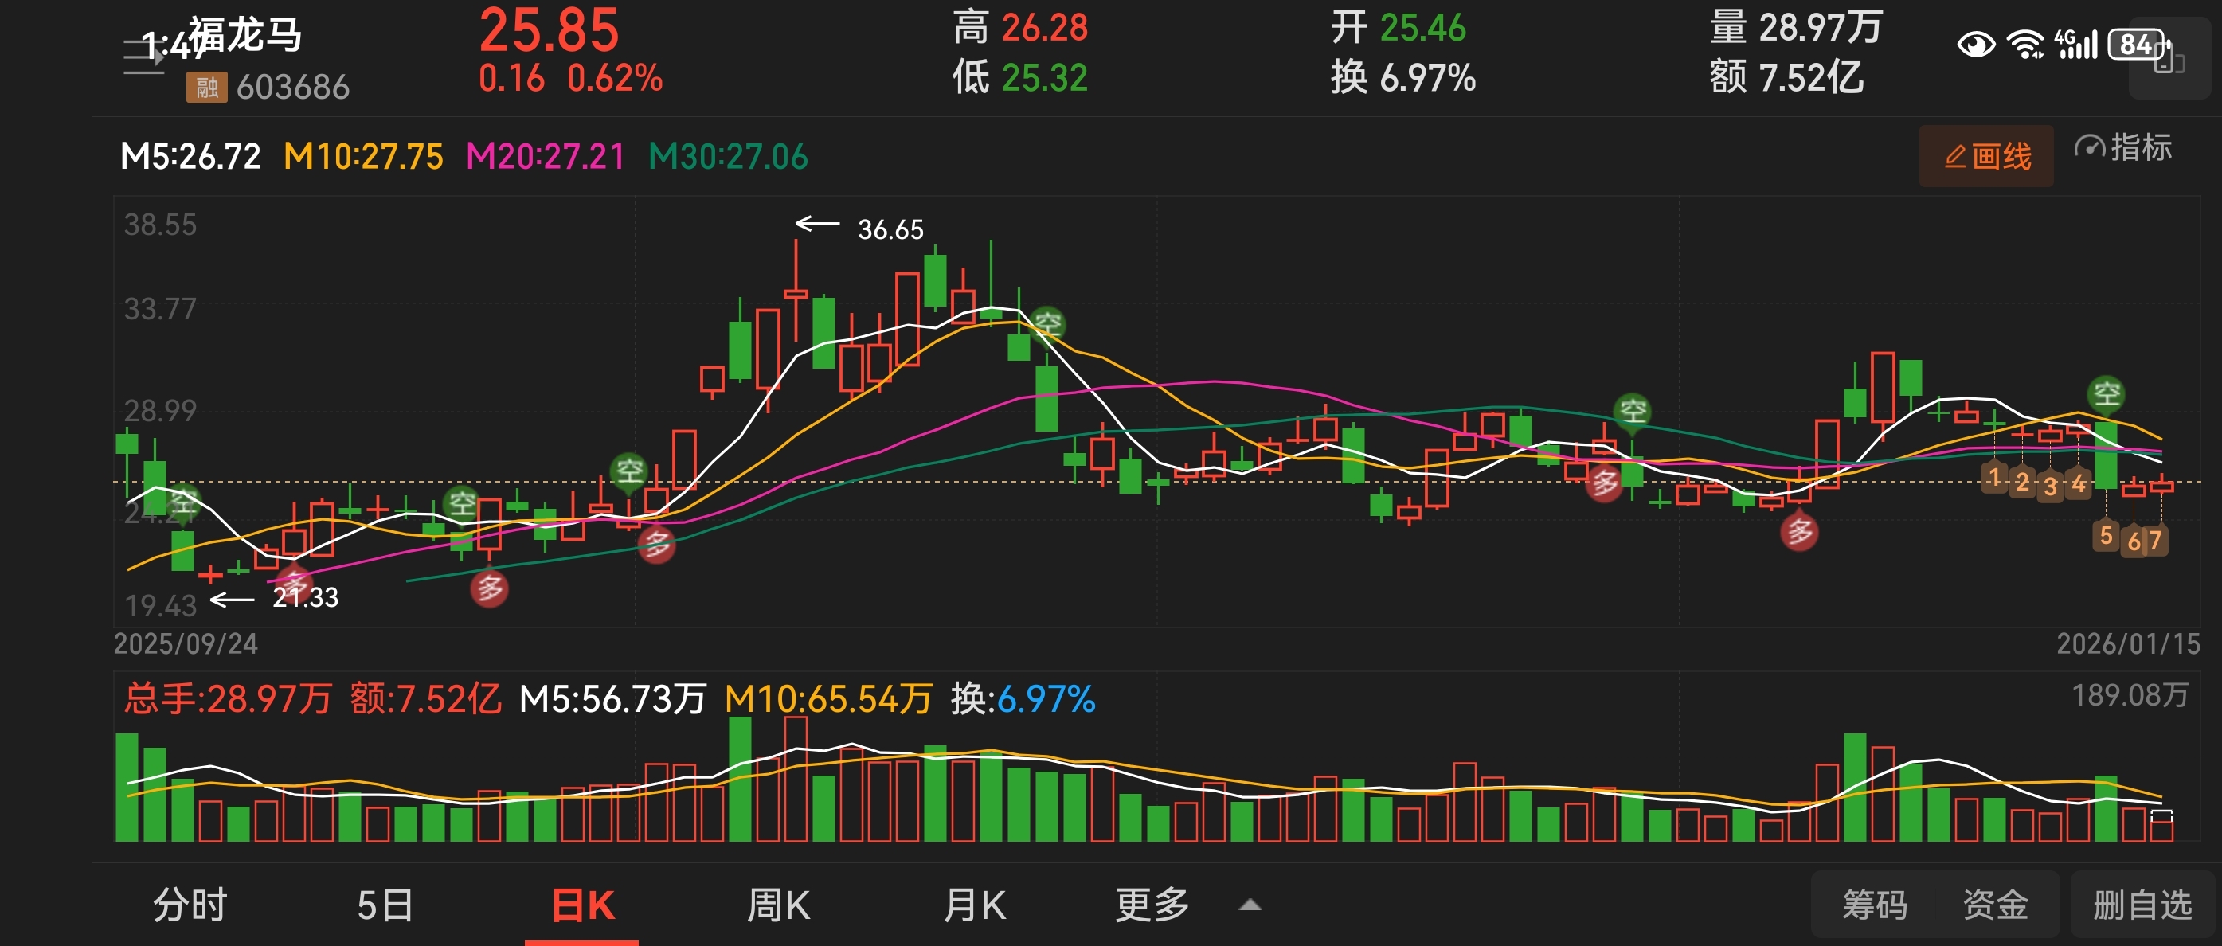This screenshot has height=946, width=2222.
Task: Toggle 筹码 chip distribution view
Action: click(1875, 905)
